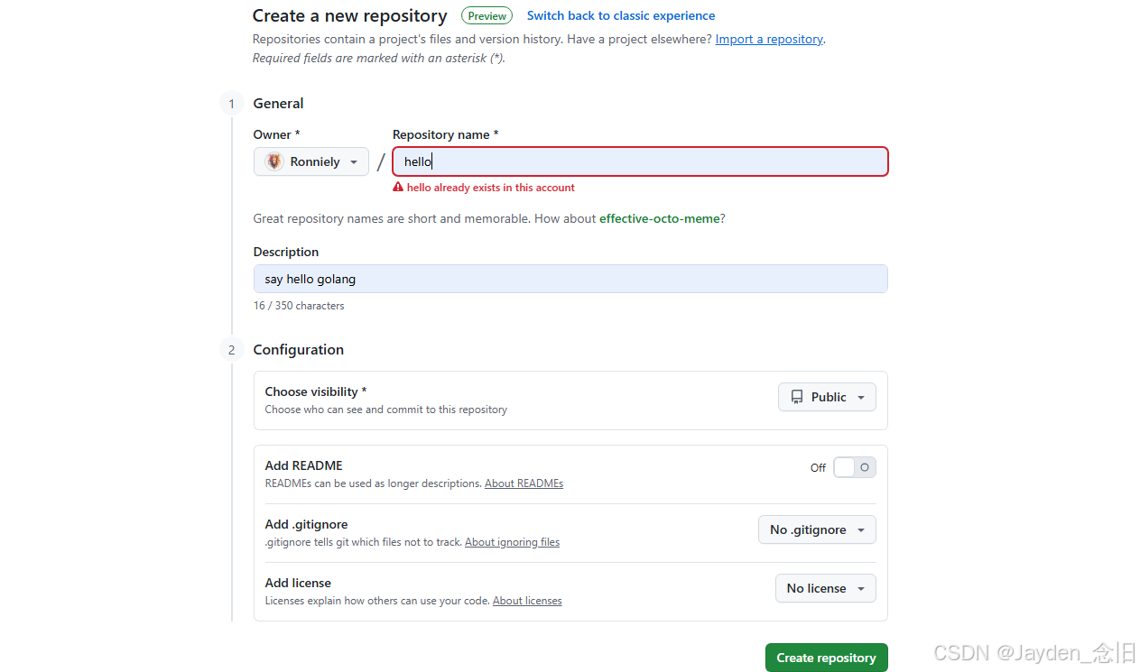Viewport: 1140px width, 672px height.
Task: Click the Preview badge next to the title
Action: (487, 15)
